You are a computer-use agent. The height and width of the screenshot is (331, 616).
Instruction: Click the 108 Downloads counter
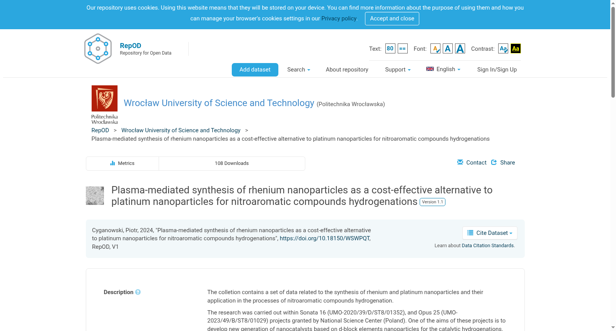(x=232, y=163)
